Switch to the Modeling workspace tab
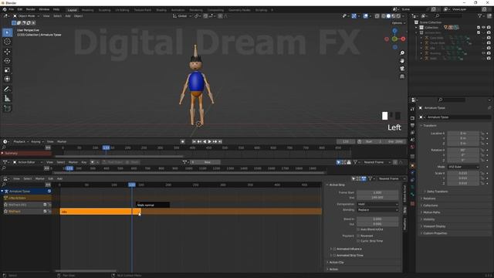 87,10
